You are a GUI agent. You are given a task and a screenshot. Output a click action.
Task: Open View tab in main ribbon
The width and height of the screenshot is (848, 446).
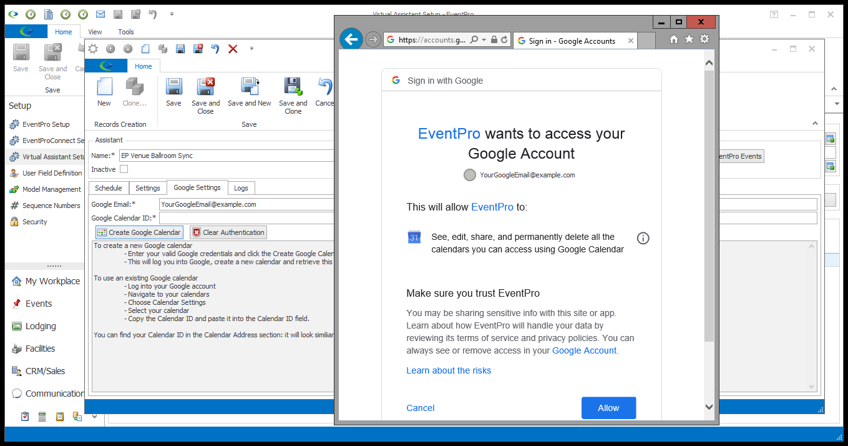click(x=95, y=32)
